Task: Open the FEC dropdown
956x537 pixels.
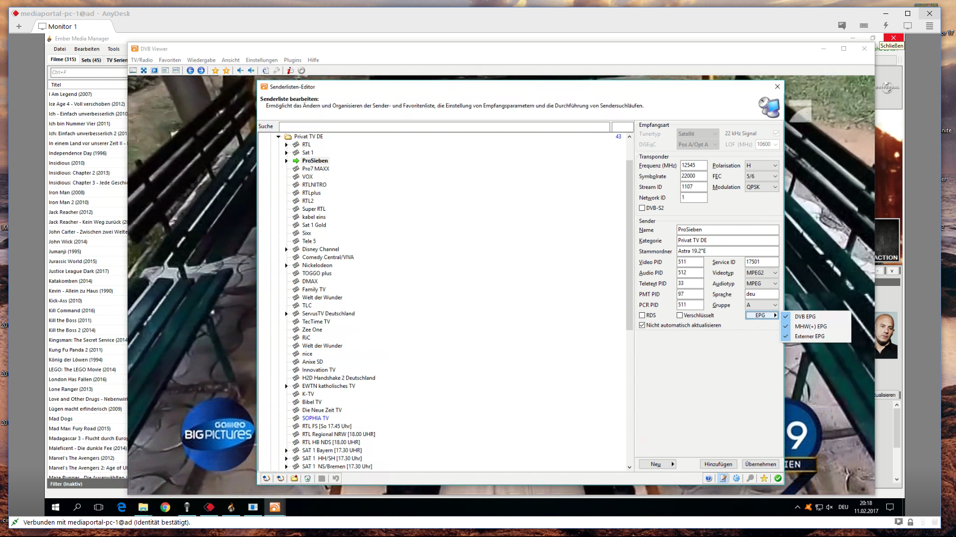Action: (x=762, y=177)
